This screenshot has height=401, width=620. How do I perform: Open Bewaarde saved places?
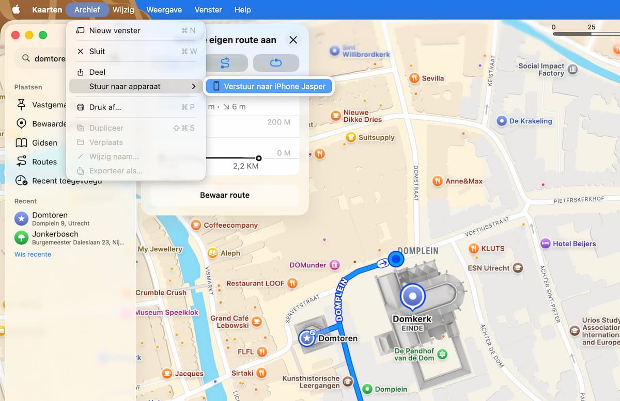41,124
